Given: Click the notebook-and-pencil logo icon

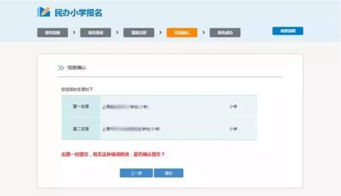Looking at the screenshot, I should click(x=44, y=12).
